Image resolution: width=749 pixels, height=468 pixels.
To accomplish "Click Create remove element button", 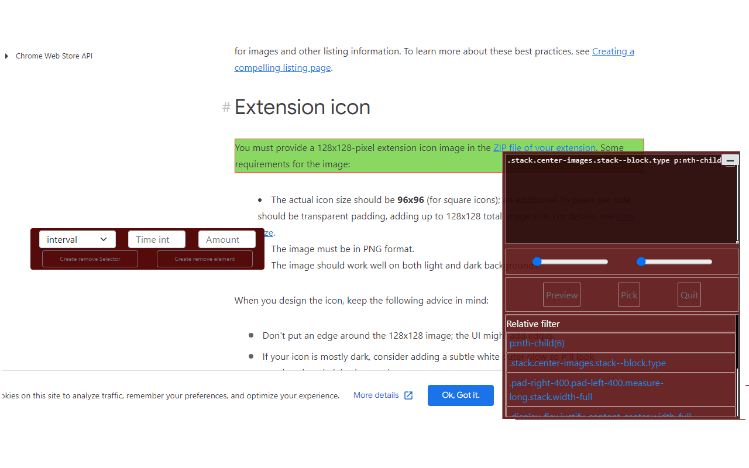I will 204,259.
